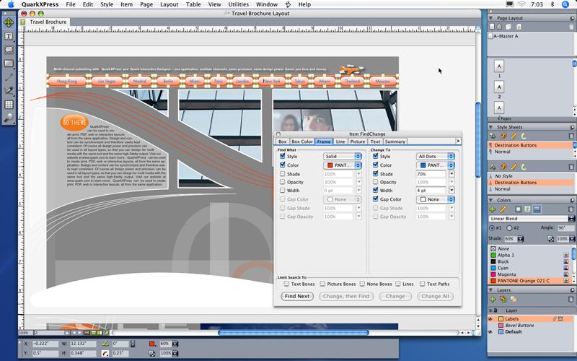Viewport: 577px width, 361px height.
Task: Select the Zoom magnifier tool
Action: point(9,118)
